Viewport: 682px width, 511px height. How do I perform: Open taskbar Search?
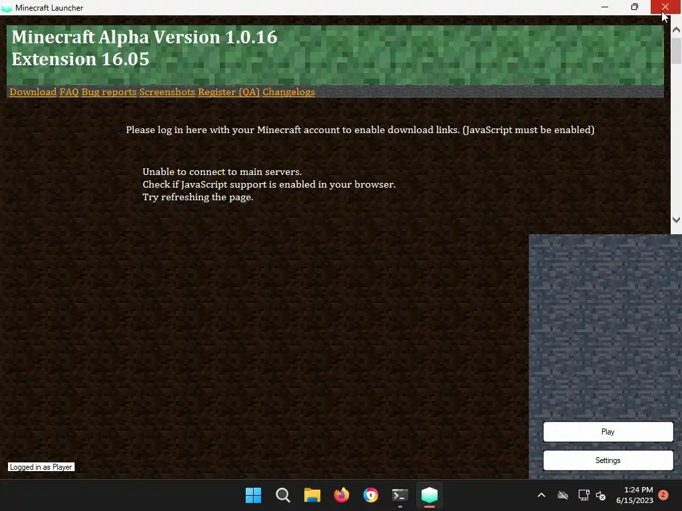coord(282,495)
